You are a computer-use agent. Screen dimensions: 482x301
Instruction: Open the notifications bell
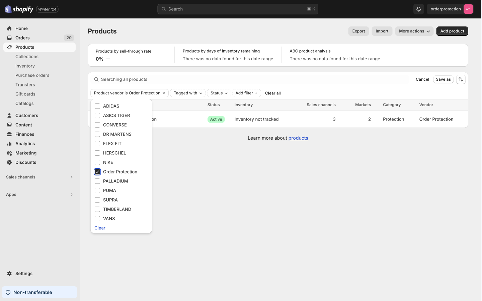coord(419,9)
